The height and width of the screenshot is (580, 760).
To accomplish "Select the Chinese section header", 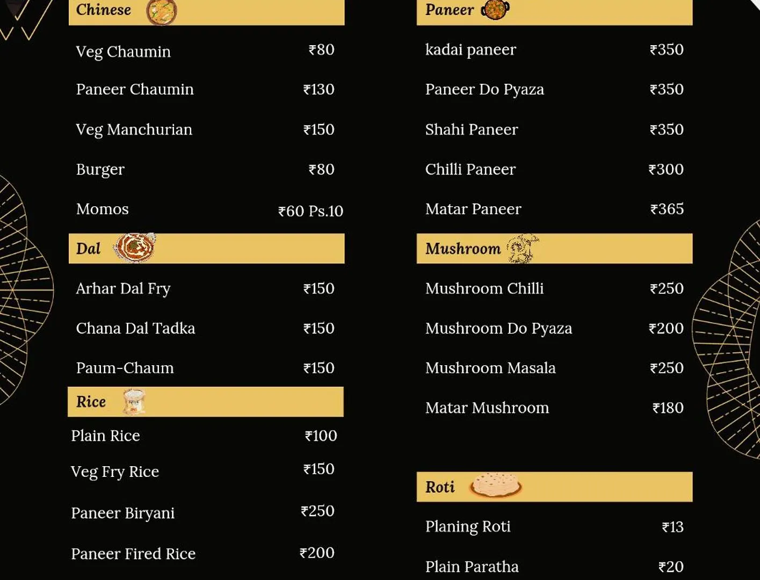I will click(x=206, y=12).
